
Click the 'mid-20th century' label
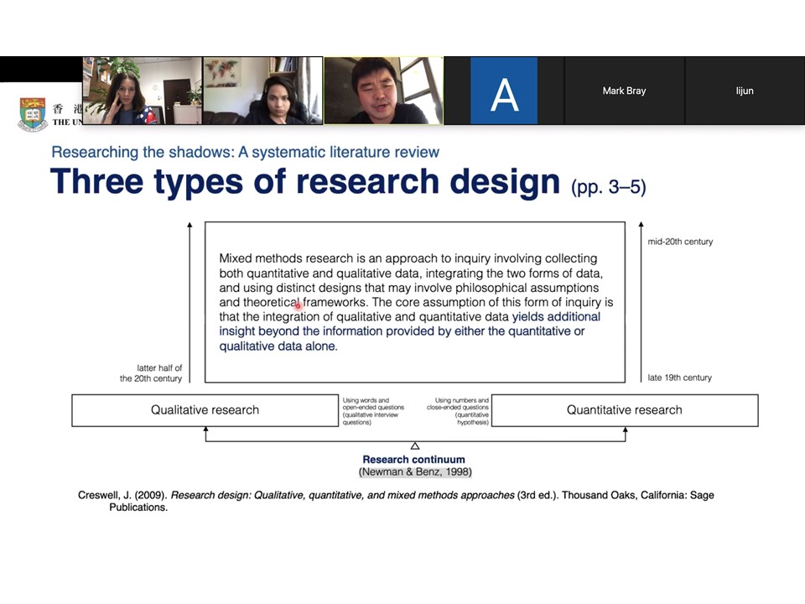[680, 242]
